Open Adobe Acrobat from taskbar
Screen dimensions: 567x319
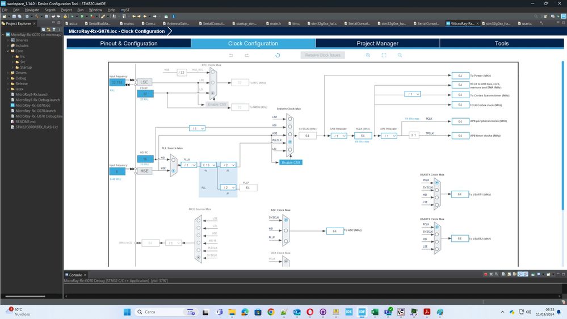(427, 312)
